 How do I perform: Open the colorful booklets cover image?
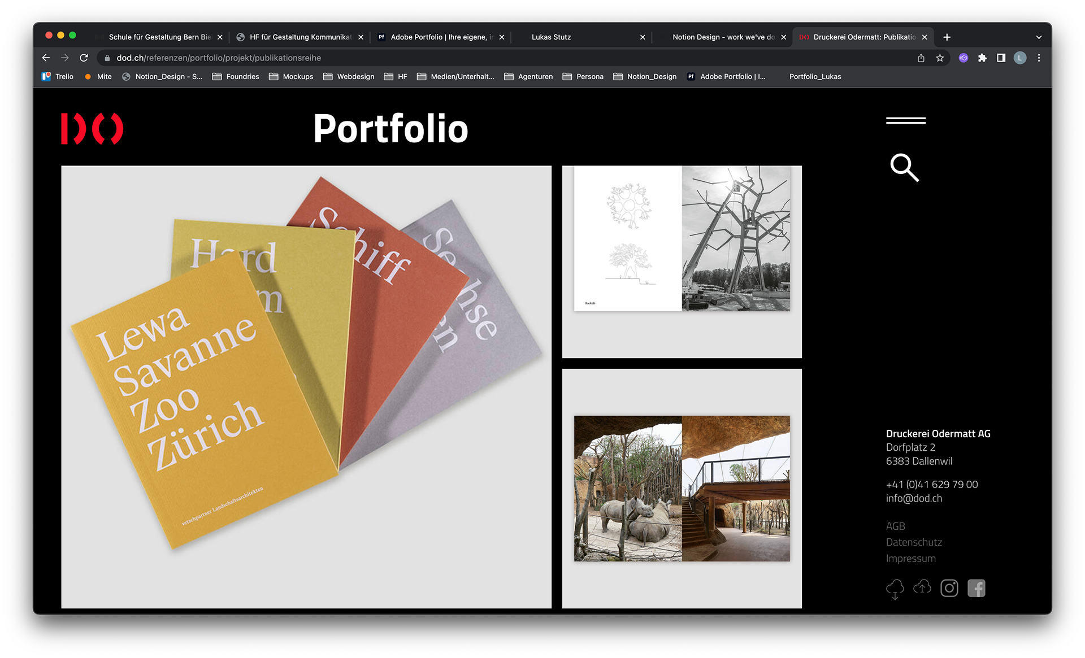click(306, 387)
